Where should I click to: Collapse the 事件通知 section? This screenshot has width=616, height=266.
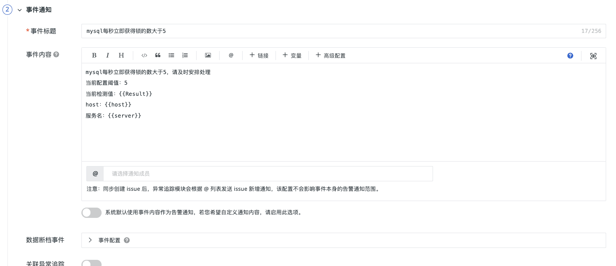(19, 10)
